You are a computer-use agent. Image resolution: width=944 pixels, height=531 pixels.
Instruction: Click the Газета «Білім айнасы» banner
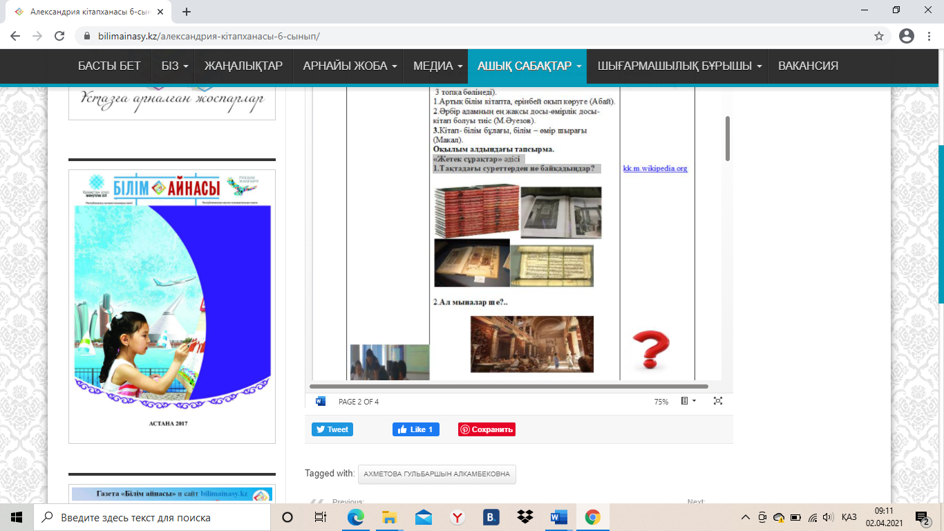coord(172,494)
